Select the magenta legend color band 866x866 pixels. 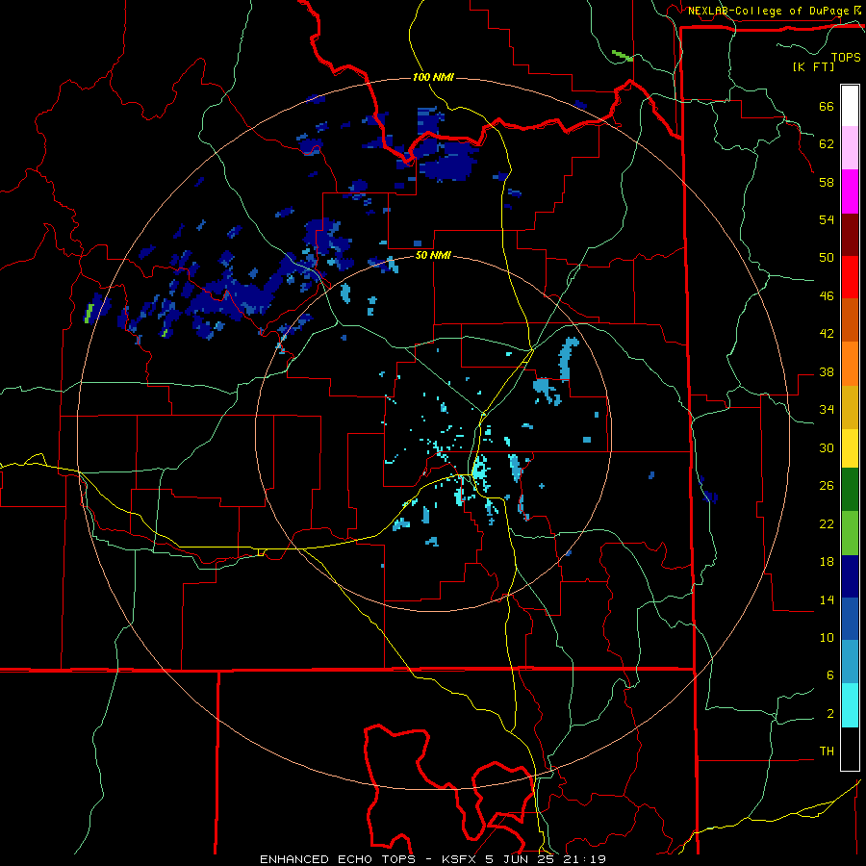pos(850,191)
